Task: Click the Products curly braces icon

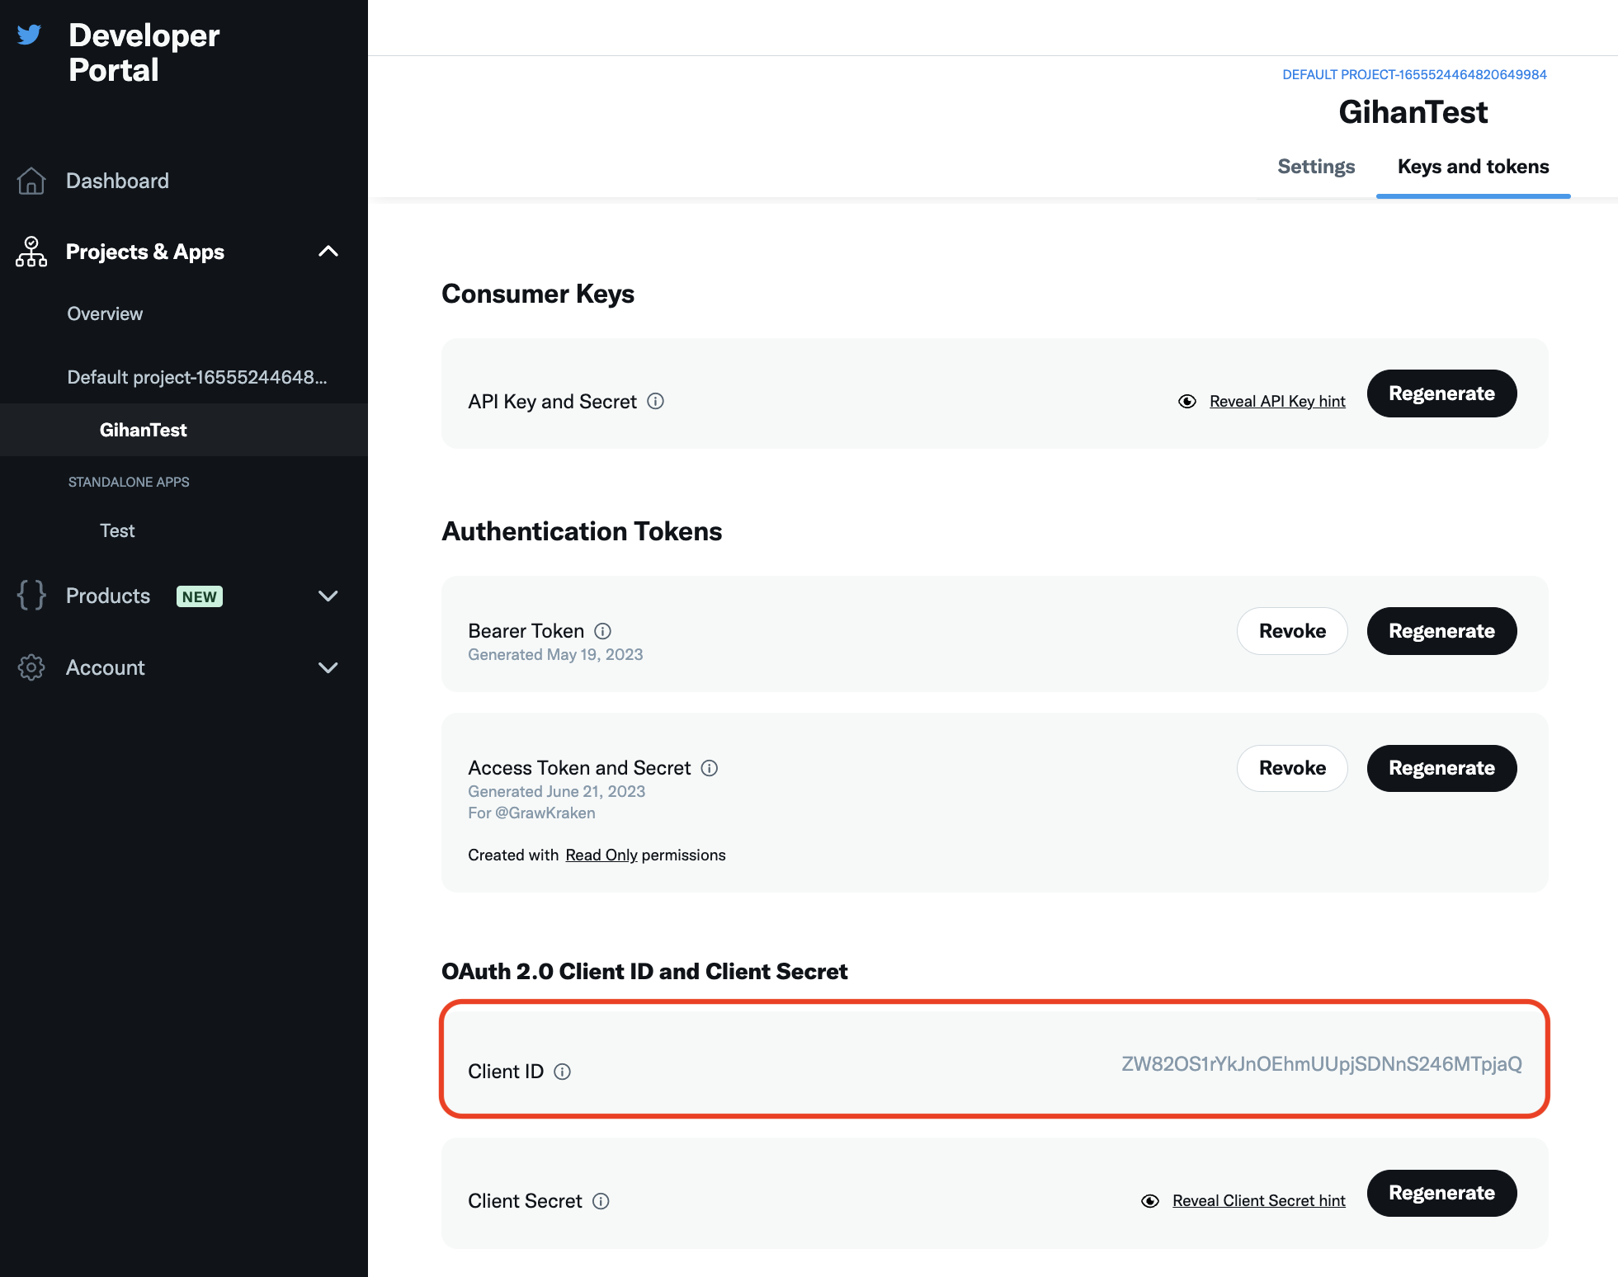Action: (31, 596)
